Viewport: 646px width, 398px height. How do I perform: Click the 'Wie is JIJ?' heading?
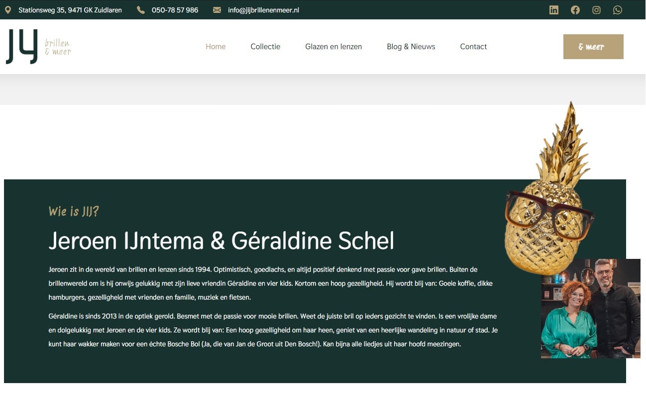click(x=74, y=211)
